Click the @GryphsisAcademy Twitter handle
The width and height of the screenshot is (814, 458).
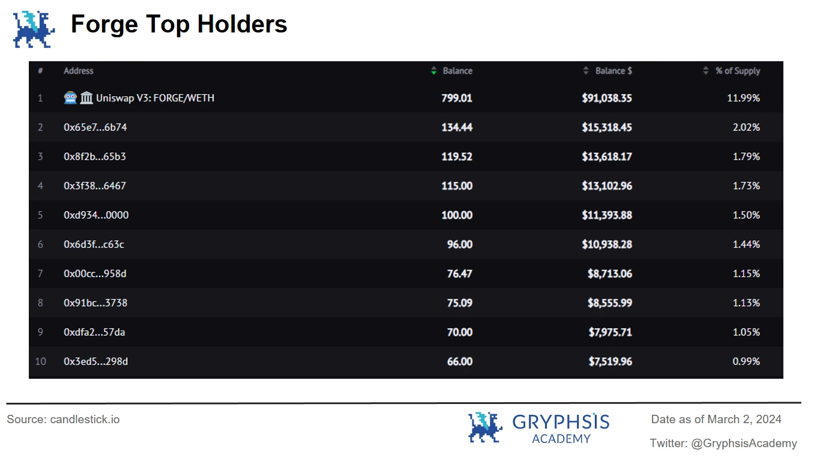coord(744,444)
